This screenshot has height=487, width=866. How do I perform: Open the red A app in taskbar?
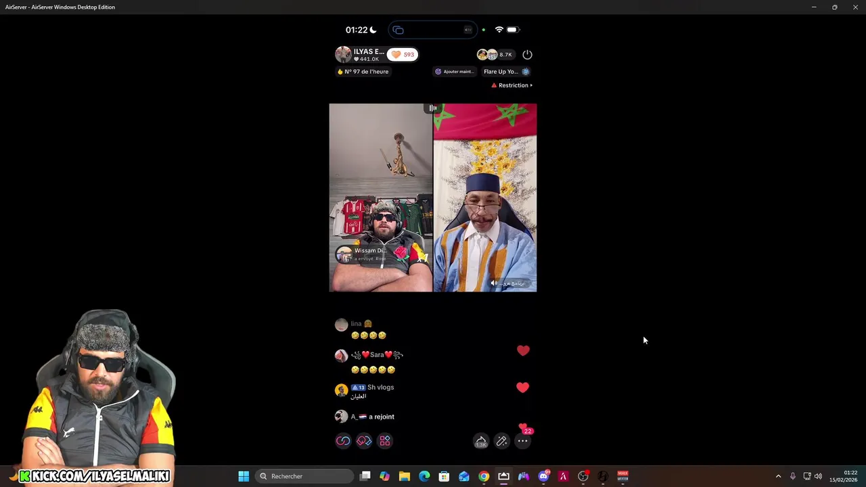click(x=563, y=476)
